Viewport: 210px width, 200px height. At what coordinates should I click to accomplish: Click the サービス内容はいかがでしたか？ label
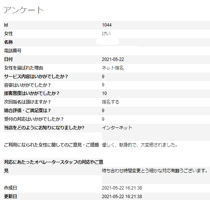pos(36,77)
